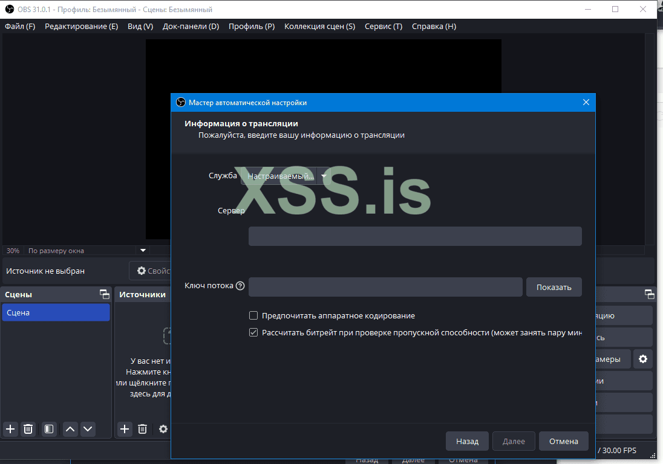Add a new source plus icon
Viewport: 663px width, 464px height.
[125, 429]
